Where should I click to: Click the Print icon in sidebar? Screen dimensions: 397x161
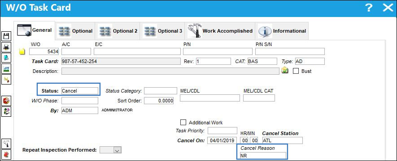(7, 47)
